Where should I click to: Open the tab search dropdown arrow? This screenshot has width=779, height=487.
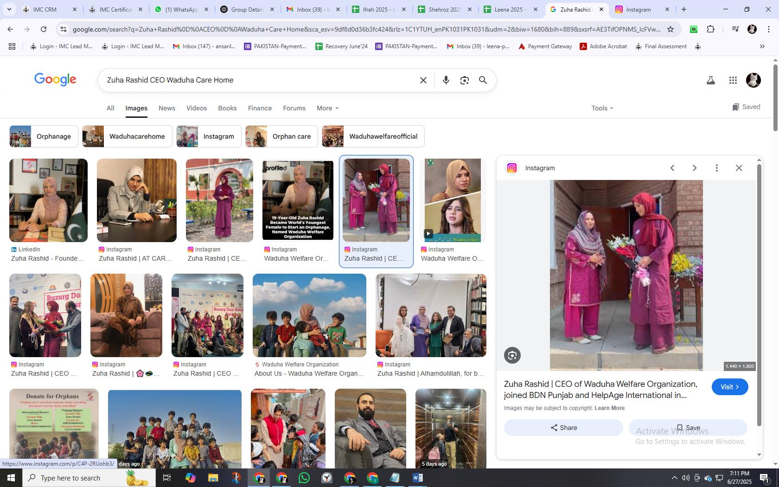coord(9,9)
